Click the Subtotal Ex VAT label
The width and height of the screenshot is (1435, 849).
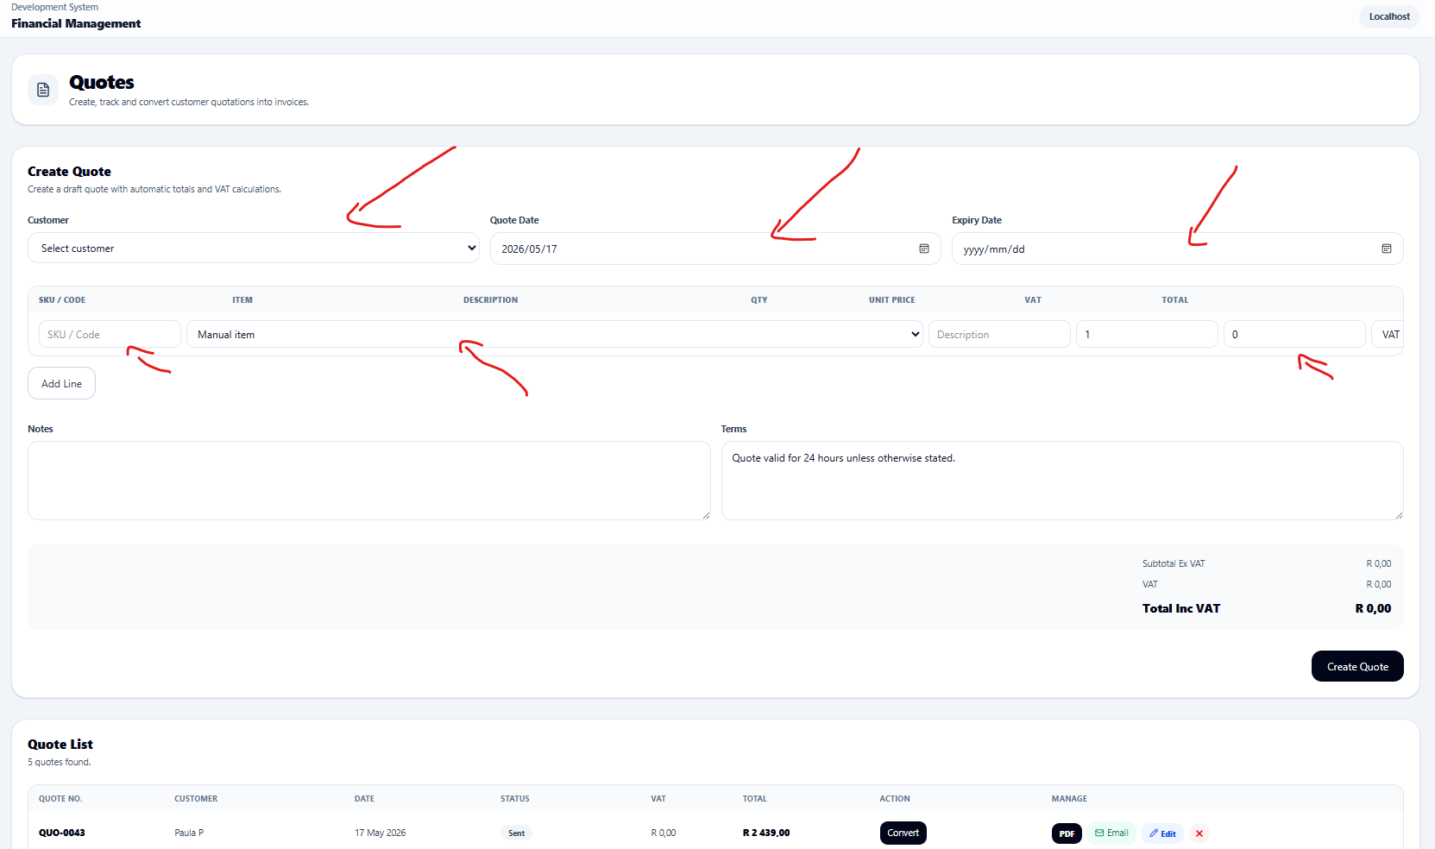point(1174,563)
